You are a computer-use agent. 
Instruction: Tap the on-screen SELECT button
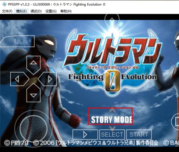(112, 134)
